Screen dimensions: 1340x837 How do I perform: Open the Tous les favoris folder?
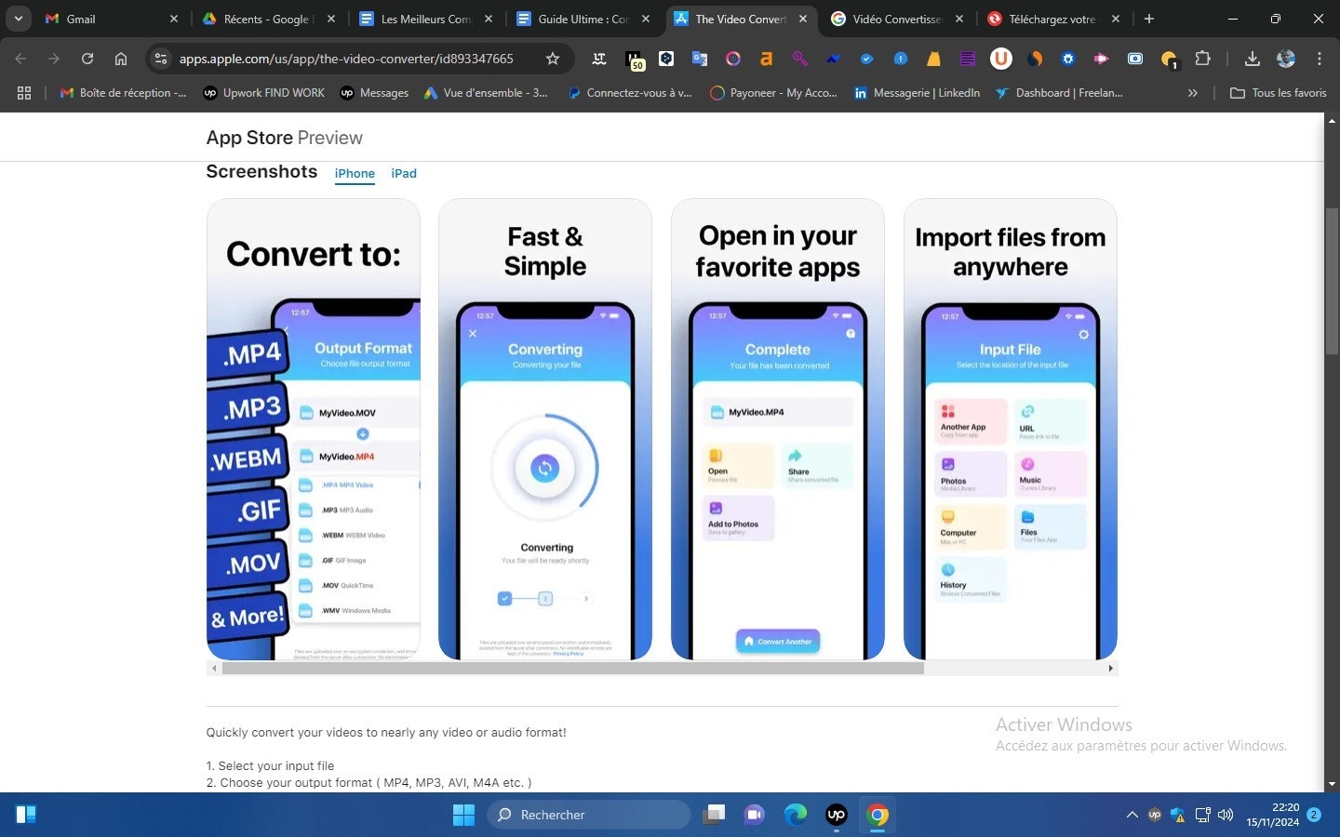(1279, 93)
